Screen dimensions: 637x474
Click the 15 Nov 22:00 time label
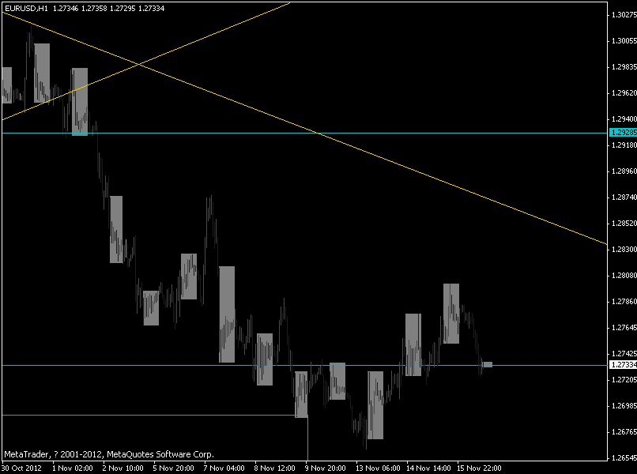[x=480, y=468]
